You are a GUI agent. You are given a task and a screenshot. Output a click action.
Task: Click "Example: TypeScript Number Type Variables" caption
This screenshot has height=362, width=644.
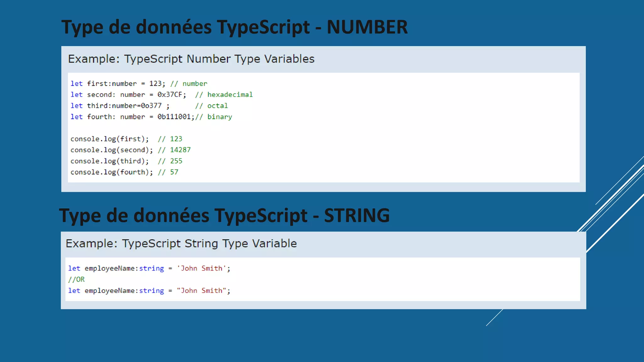point(191,59)
